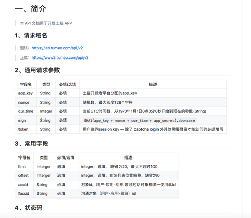Click the cur_time UTC timestamp description
The width and height of the screenshot is (251, 218).
144,111
